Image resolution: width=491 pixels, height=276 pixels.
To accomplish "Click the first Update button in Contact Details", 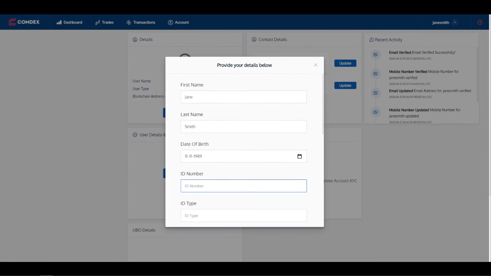I will tap(345, 63).
